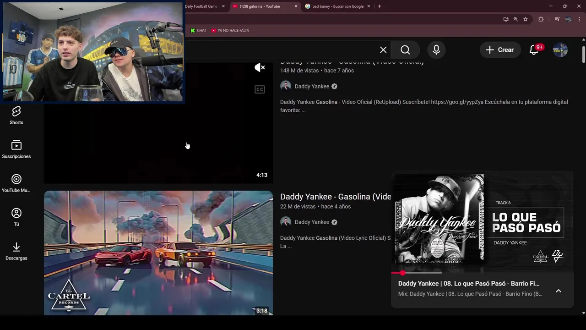This screenshot has height=330, width=586.
Task: Click the install app icon in address bar
Action: (x=506, y=19)
